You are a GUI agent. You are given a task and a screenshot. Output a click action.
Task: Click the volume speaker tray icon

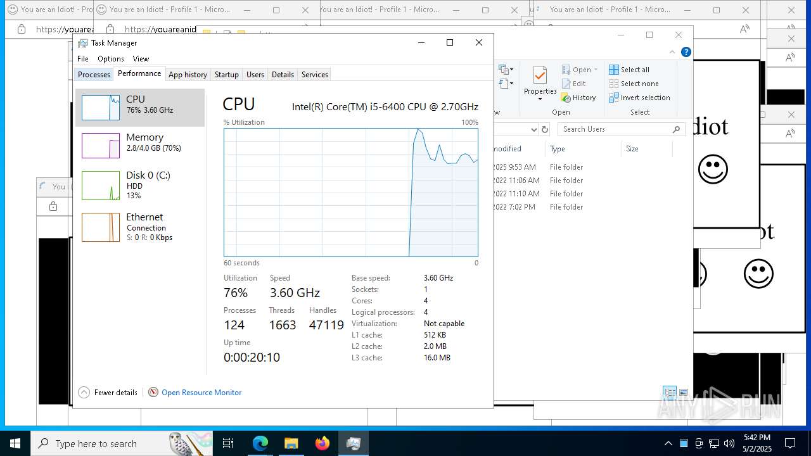click(x=729, y=443)
